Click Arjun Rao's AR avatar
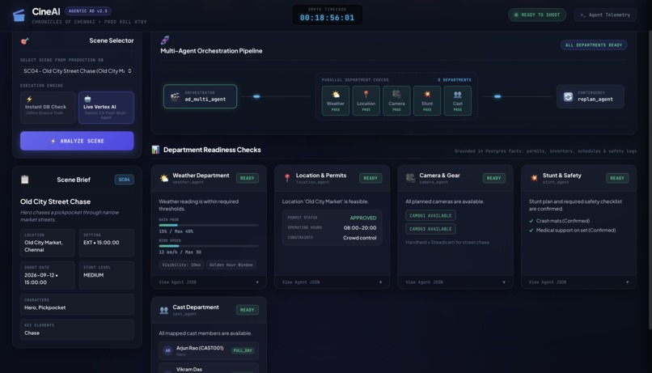652x373 pixels. tap(167, 350)
